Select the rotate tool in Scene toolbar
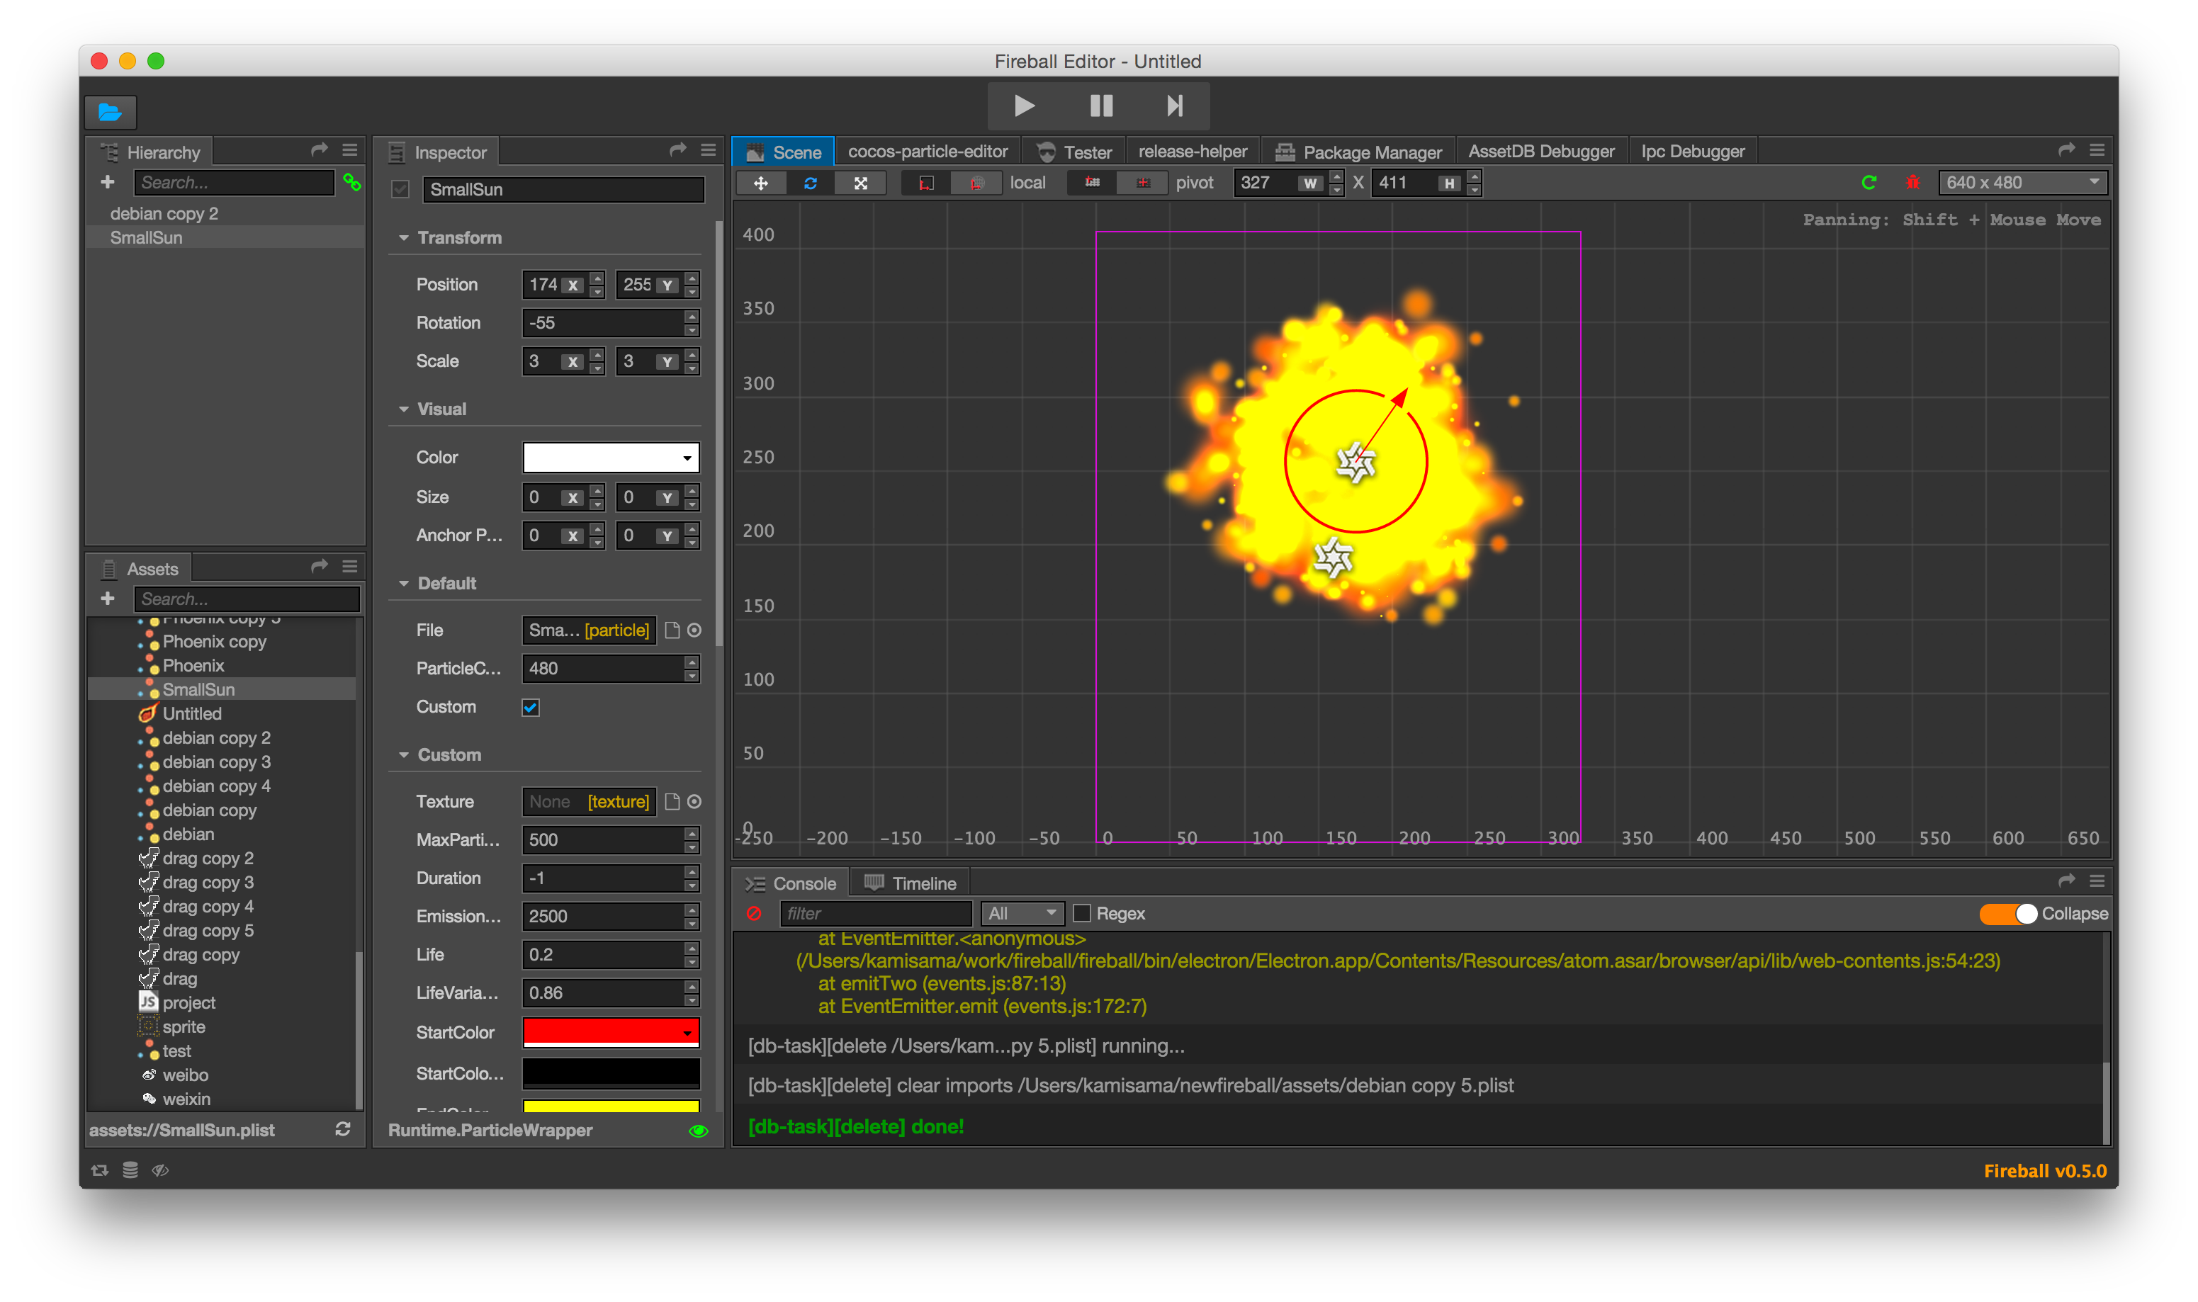The height and width of the screenshot is (1302, 2198). pyautogui.click(x=810, y=183)
